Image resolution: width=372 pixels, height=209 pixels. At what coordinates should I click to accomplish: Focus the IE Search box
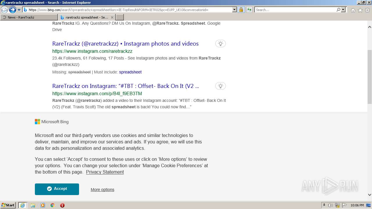295,10
